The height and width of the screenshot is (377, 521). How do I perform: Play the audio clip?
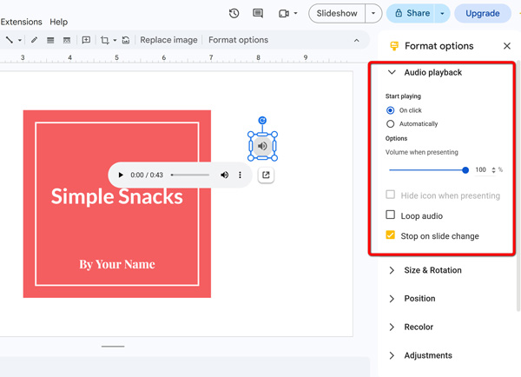(121, 175)
